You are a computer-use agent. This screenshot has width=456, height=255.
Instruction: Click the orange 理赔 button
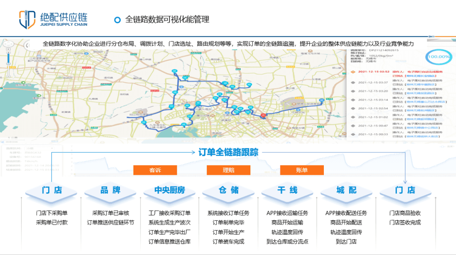tap(228, 170)
